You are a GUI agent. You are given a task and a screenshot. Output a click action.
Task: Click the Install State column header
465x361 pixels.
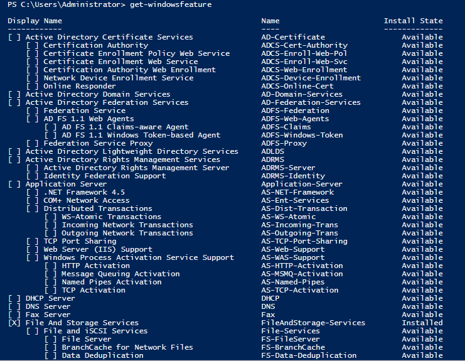(x=413, y=21)
